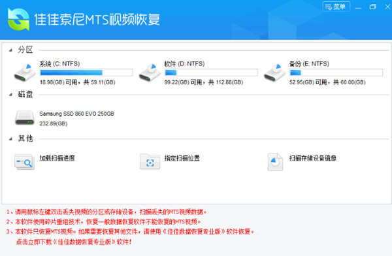The height and width of the screenshot is (256, 392).
Task: Collapse the 磁盘 section
Action: (x=10, y=95)
